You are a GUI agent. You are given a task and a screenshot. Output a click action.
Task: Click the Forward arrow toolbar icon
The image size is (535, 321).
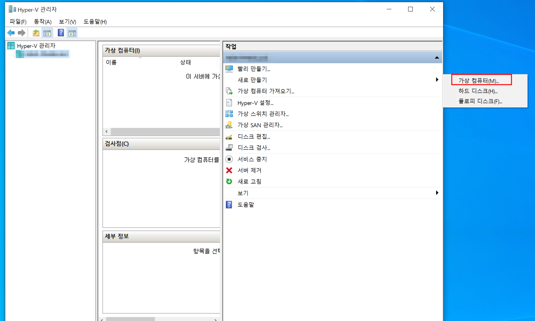point(22,33)
